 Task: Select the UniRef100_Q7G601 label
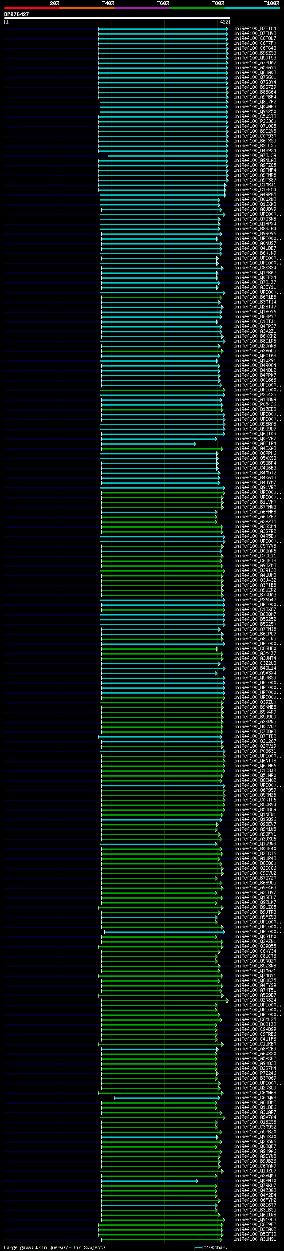pyautogui.click(x=254, y=77)
